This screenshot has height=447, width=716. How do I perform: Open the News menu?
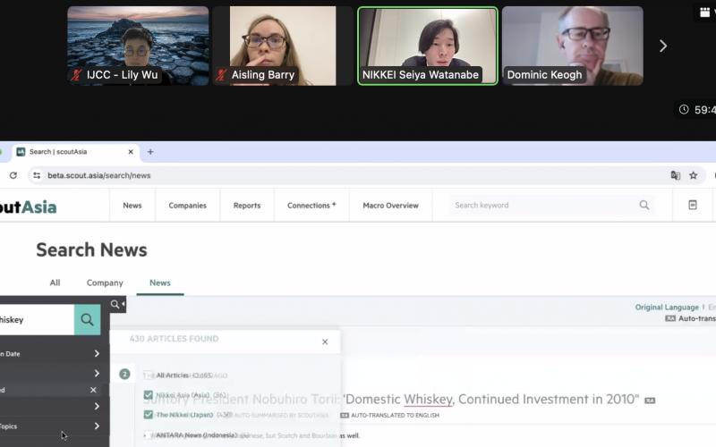pos(132,206)
